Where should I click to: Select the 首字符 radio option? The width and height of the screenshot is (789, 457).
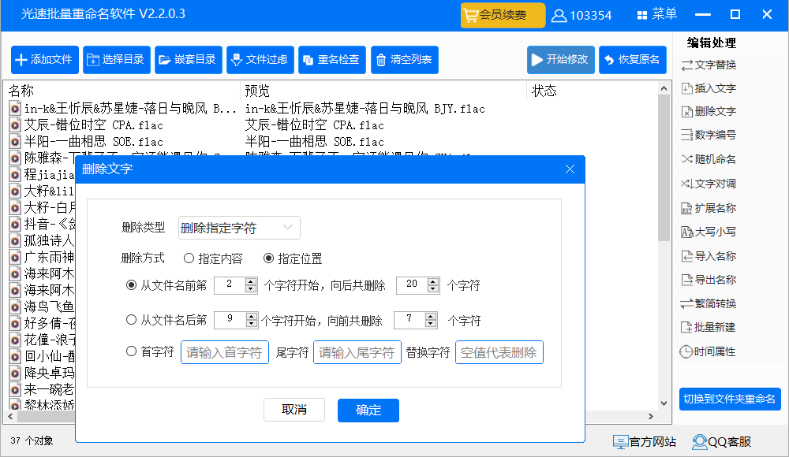coord(149,352)
